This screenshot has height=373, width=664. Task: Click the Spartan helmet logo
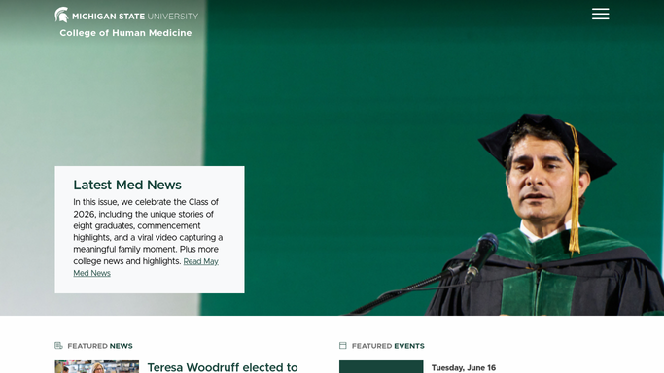(61, 15)
